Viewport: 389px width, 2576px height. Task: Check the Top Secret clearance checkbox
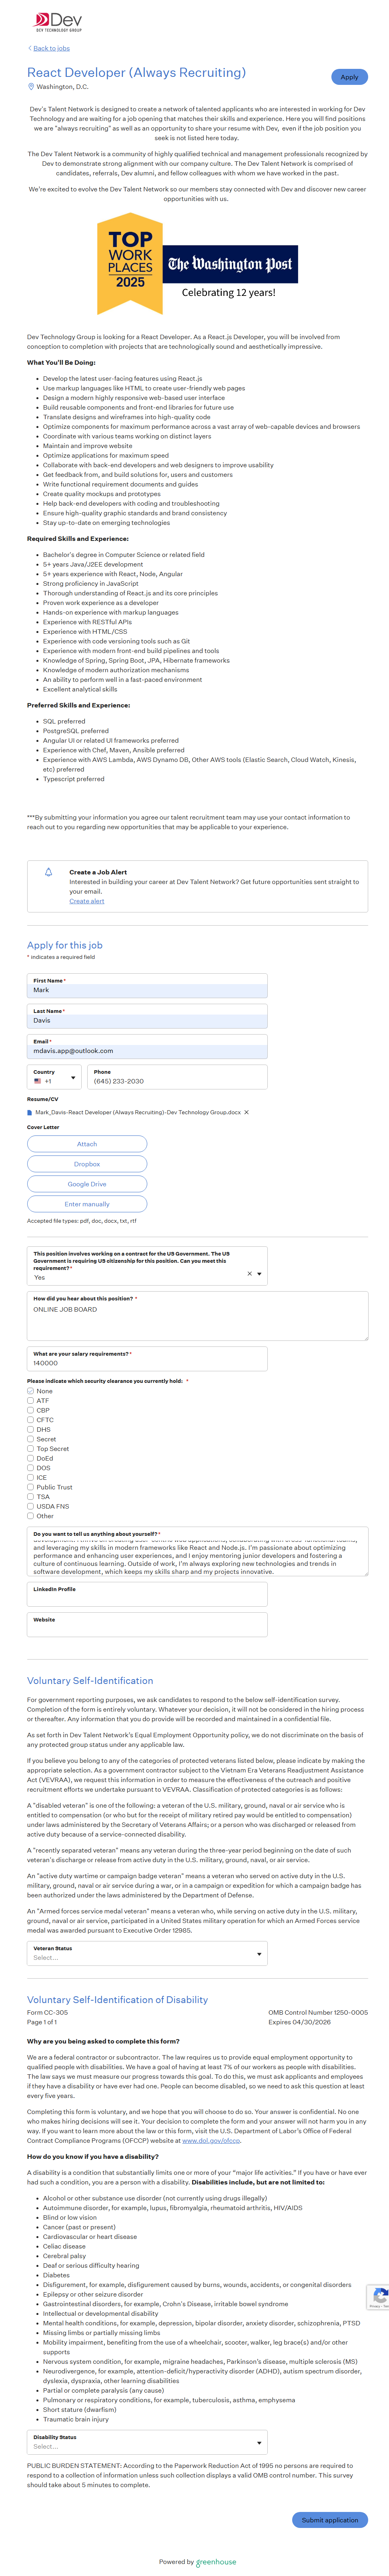pyautogui.click(x=30, y=1448)
